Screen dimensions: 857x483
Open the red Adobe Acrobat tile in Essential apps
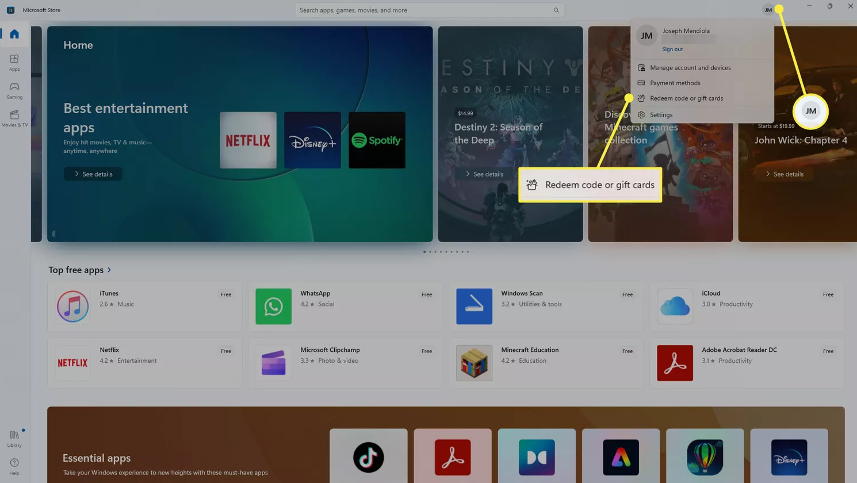[x=453, y=456]
